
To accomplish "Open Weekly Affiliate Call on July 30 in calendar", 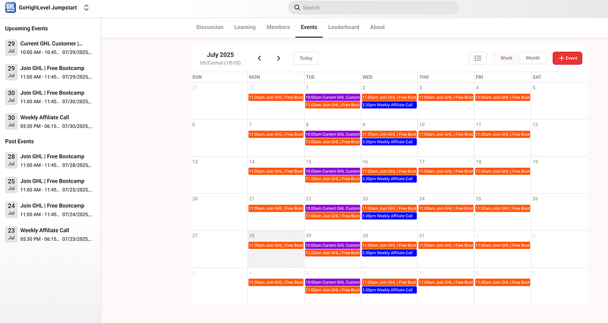I will 389,253.
